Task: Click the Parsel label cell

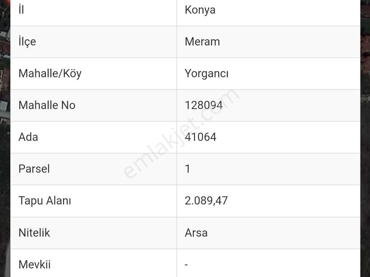Action: pyautogui.click(x=34, y=169)
